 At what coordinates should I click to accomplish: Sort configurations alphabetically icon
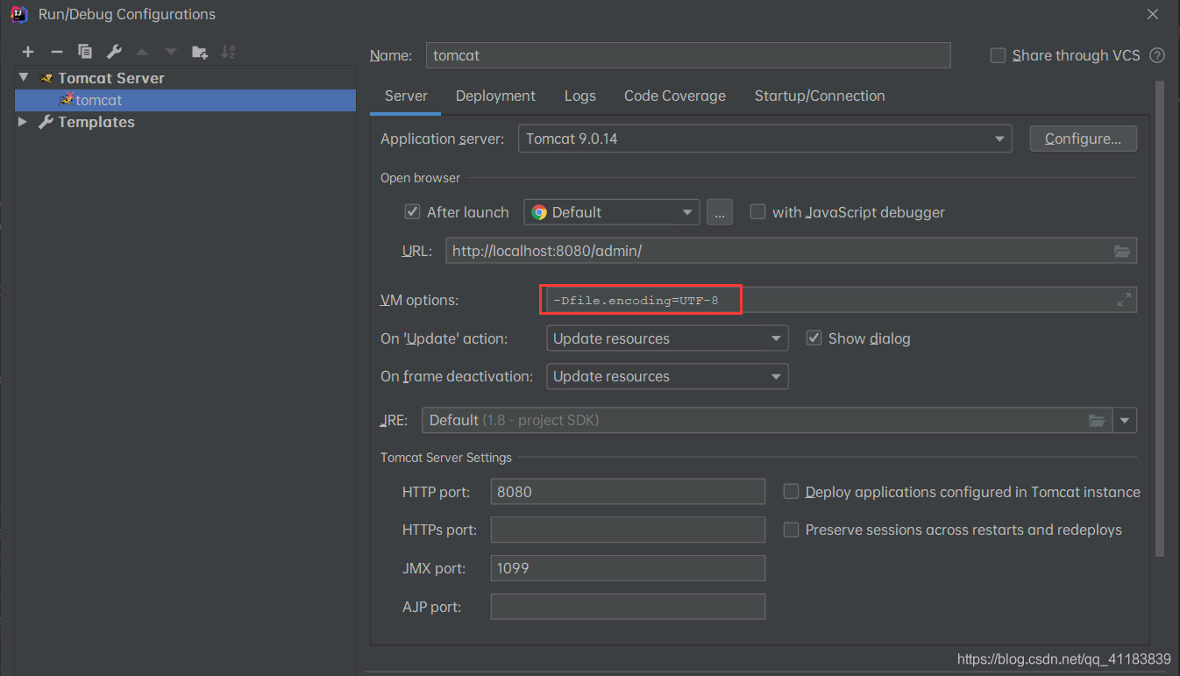(x=228, y=52)
